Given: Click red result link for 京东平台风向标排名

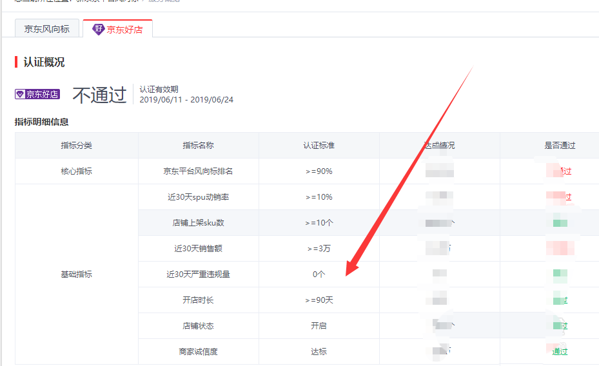Looking at the screenshot, I should (560, 171).
